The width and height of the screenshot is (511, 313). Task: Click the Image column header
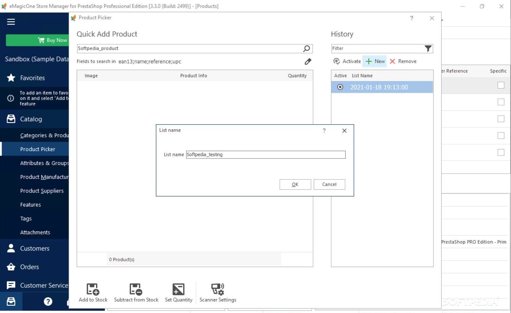click(91, 76)
